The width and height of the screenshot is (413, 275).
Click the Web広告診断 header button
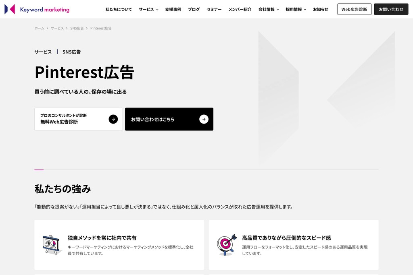coord(354,9)
